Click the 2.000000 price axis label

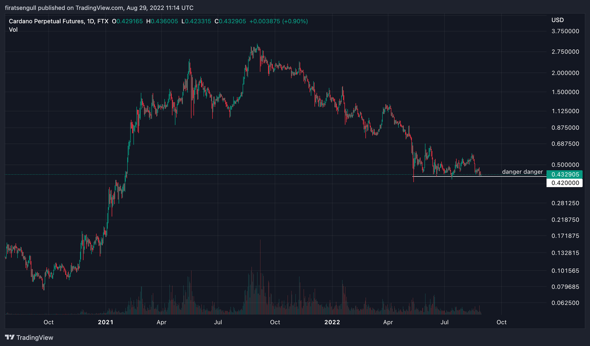565,73
